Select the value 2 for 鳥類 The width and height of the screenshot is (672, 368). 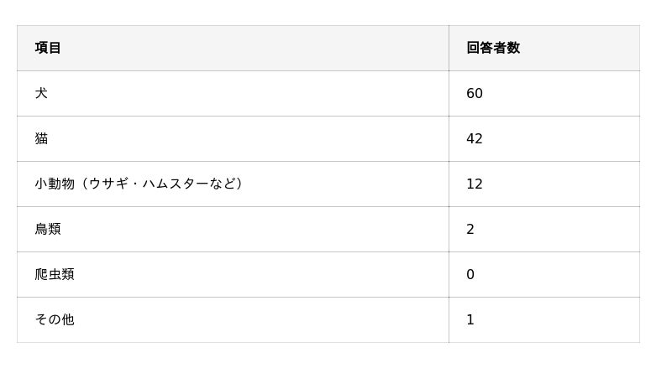pyautogui.click(x=470, y=230)
